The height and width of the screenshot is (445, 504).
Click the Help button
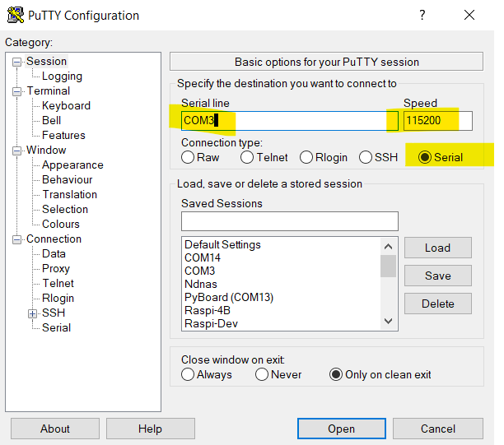tap(151, 429)
